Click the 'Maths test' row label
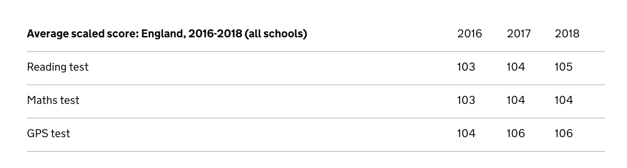Screen dimensions: 627x168 [x=53, y=100]
